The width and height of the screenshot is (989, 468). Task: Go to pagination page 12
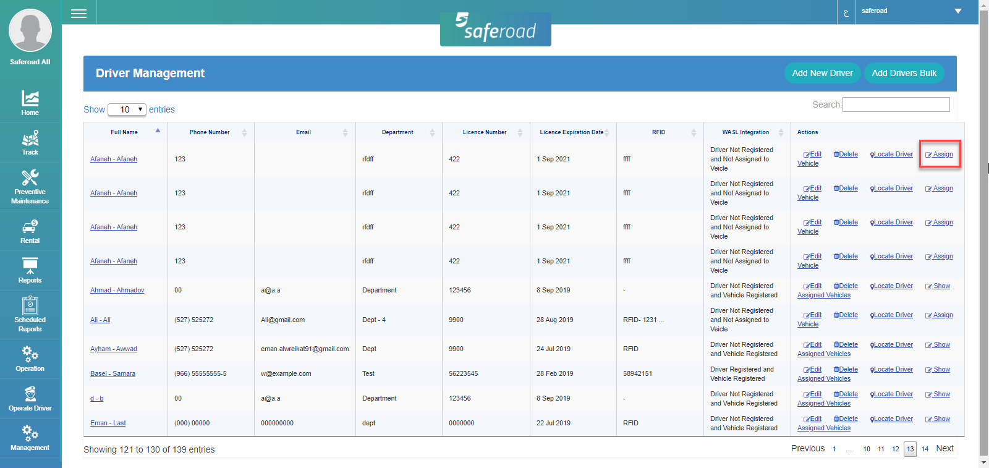896,449
